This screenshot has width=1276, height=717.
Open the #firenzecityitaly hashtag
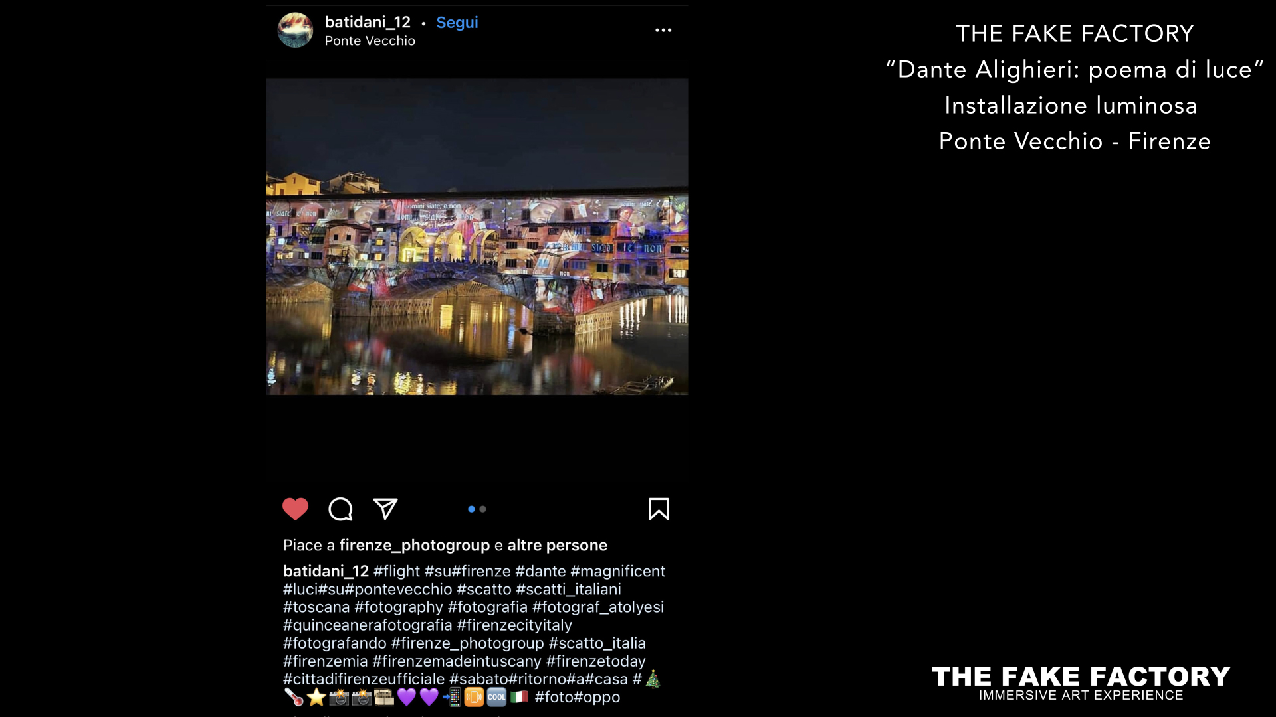[x=514, y=625]
